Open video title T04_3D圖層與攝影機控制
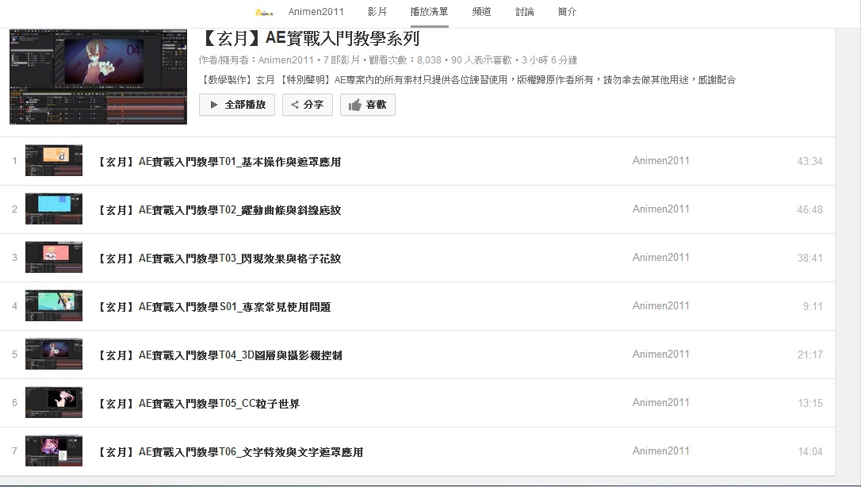Viewport: 861px width, 487px height. click(220, 355)
